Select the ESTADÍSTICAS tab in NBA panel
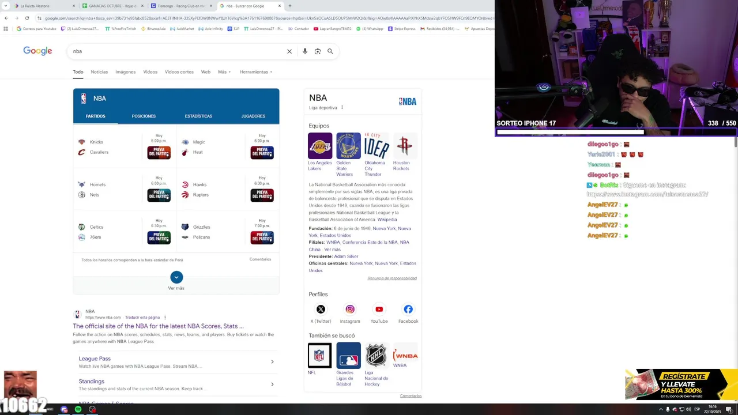738x415 pixels. coord(198,116)
